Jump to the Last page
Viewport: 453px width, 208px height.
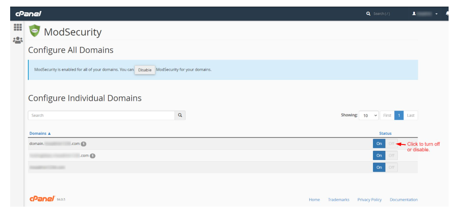point(411,115)
